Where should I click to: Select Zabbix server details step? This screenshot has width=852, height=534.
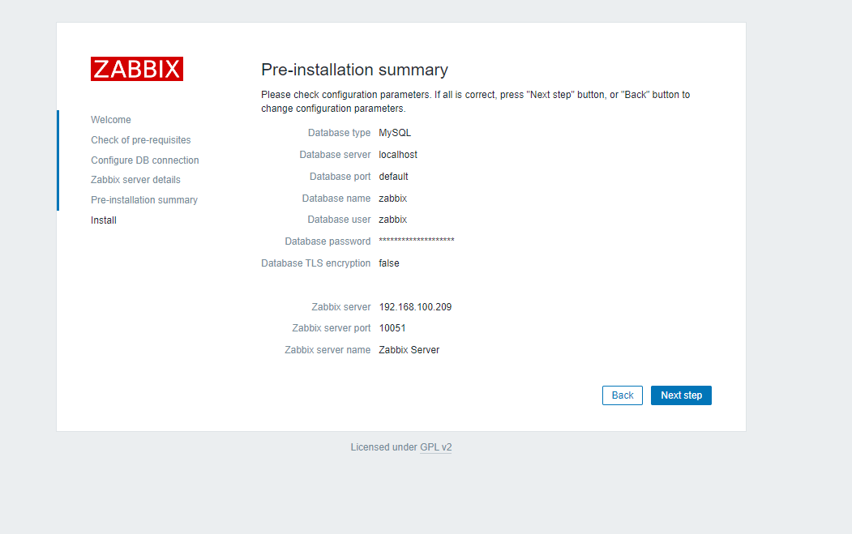click(x=135, y=180)
